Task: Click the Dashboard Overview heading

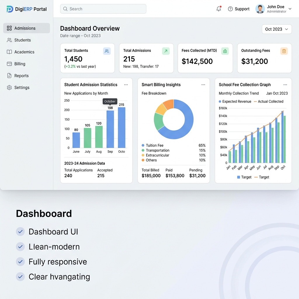Action: coord(90,29)
